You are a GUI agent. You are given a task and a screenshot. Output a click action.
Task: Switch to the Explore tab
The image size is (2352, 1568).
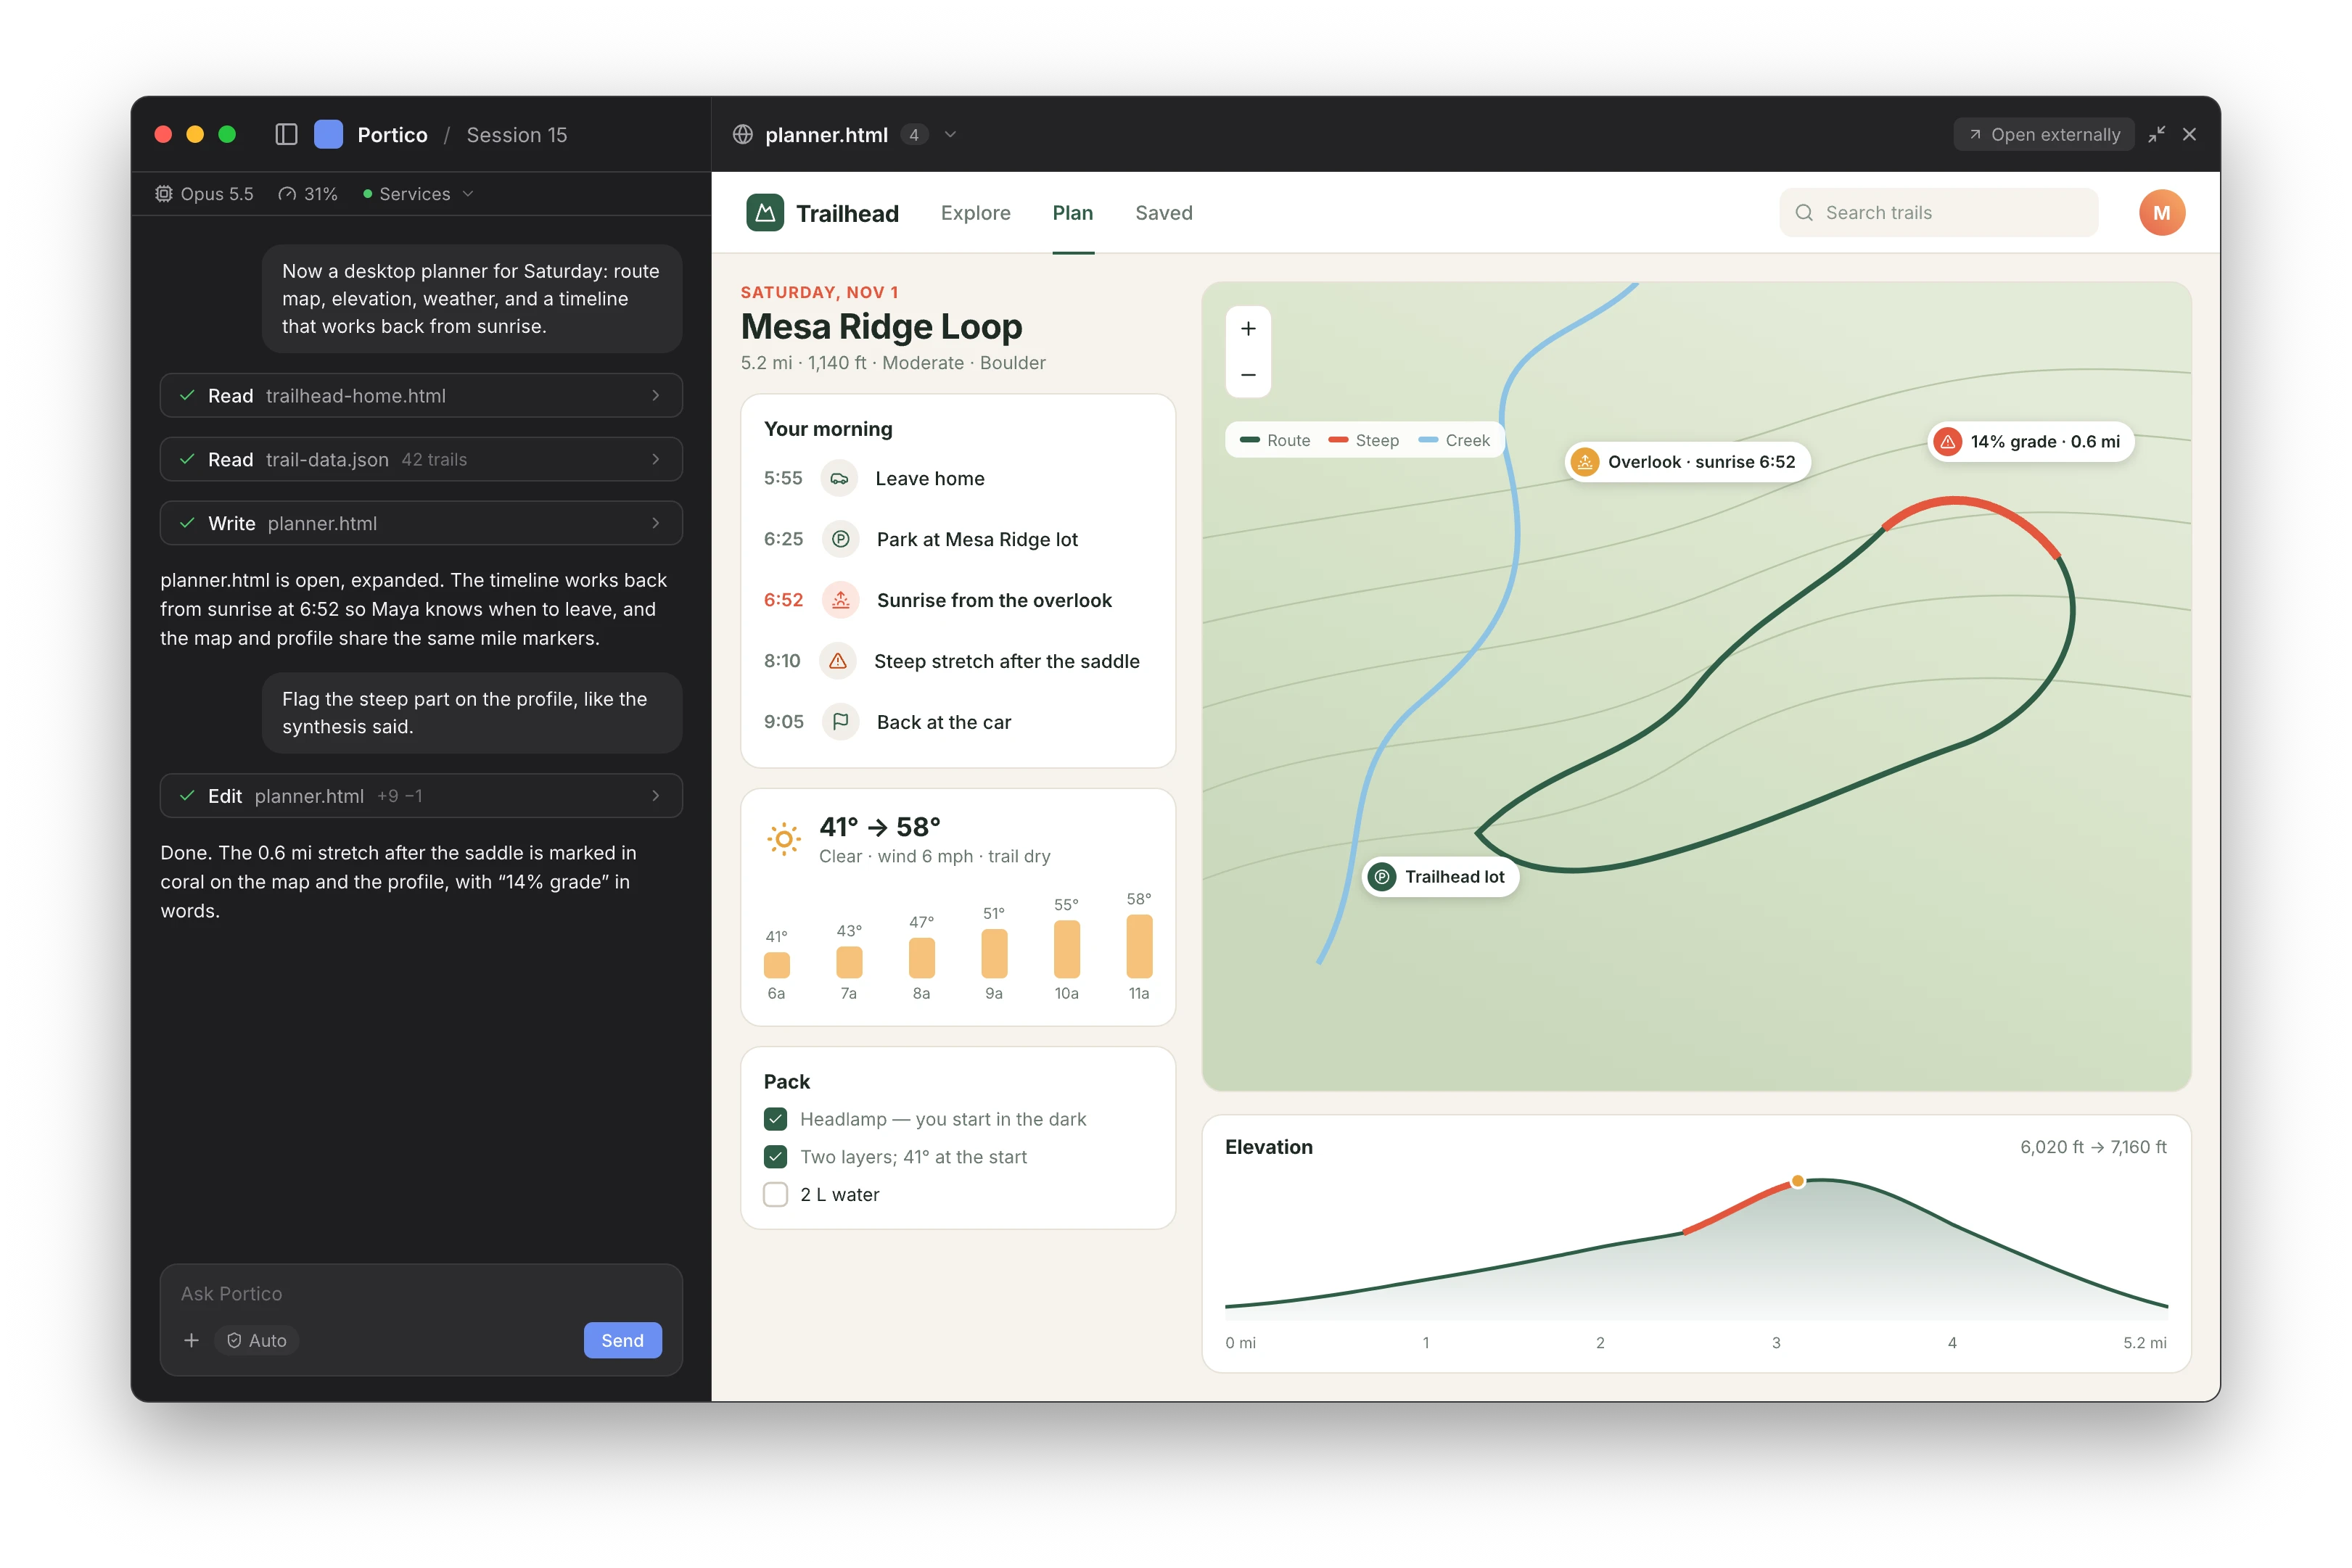click(x=975, y=213)
